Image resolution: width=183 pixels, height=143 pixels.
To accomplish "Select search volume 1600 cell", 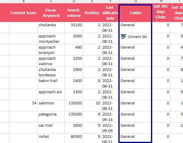I will pyautogui.click(x=74, y=128).
